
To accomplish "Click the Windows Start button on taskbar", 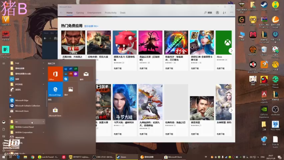I will 4,157.
